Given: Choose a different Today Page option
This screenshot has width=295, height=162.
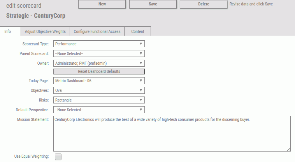Looking at the screenshot, I should [x=99, y=81].
